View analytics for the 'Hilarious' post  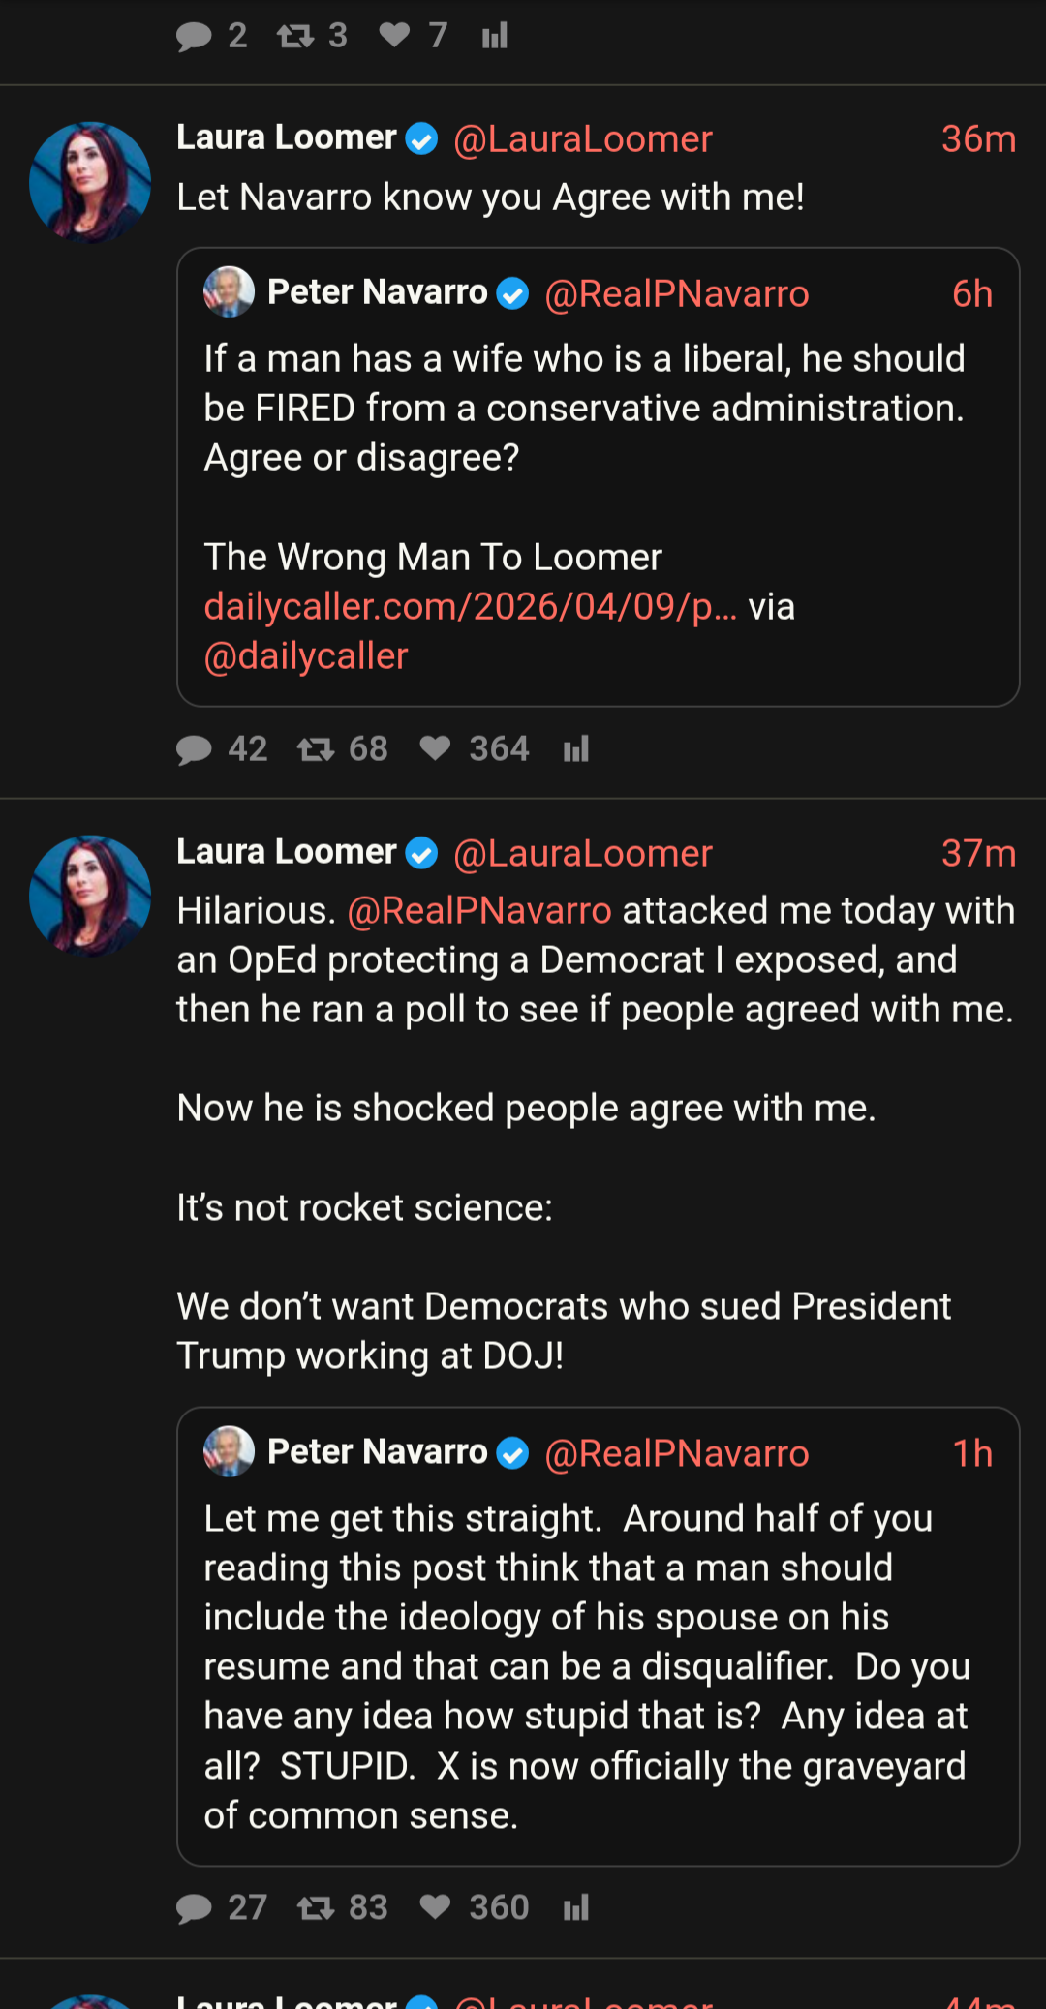(576, 1908)
